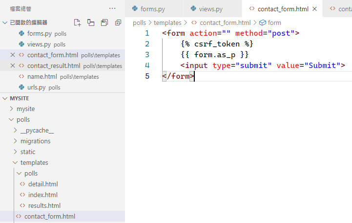
Task: Switch to the forms.py tab
Action: coord(152,9)
